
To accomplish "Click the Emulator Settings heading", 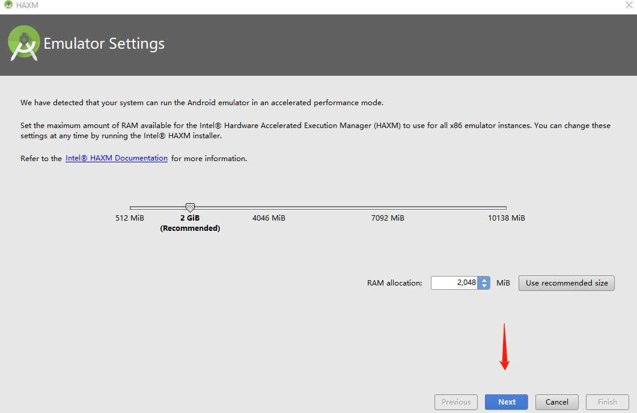I will pos(104,43).
